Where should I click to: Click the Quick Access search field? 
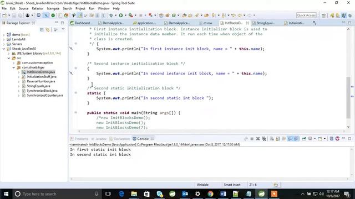[306, 15]
